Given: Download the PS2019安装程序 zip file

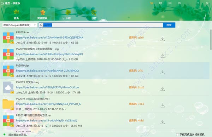Looking at the screenshot, I should point(163,56).
